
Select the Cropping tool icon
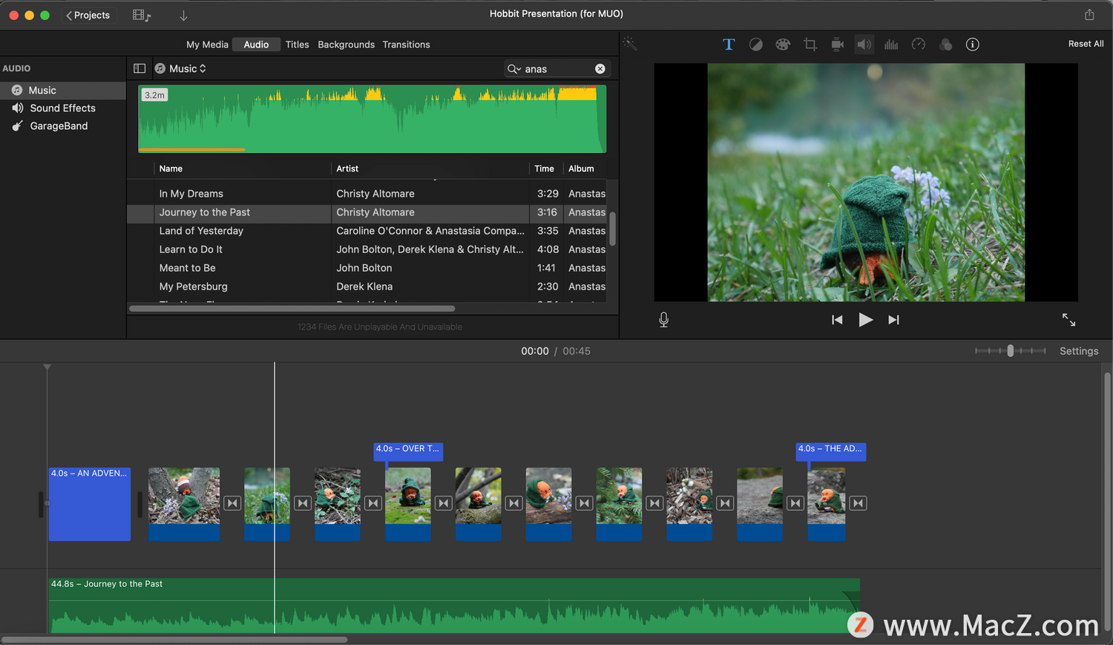coord(810,45)
